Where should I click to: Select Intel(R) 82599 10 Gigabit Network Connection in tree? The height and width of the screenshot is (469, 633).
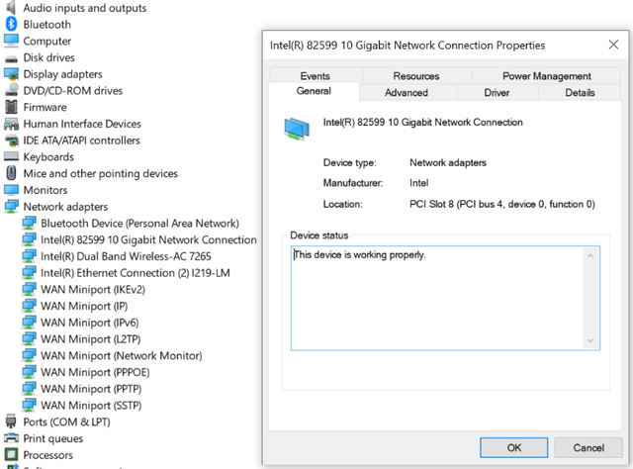pyautogui.click(x=148, y=239)
